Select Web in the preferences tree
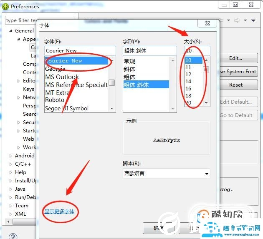Viewport: 263px width, 239px height. point(28,139)
